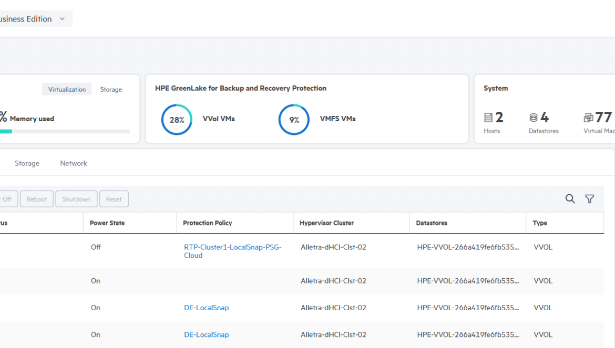Click the Power Off button
Viewport: 615px width, 348px height.
click(8, 199)
